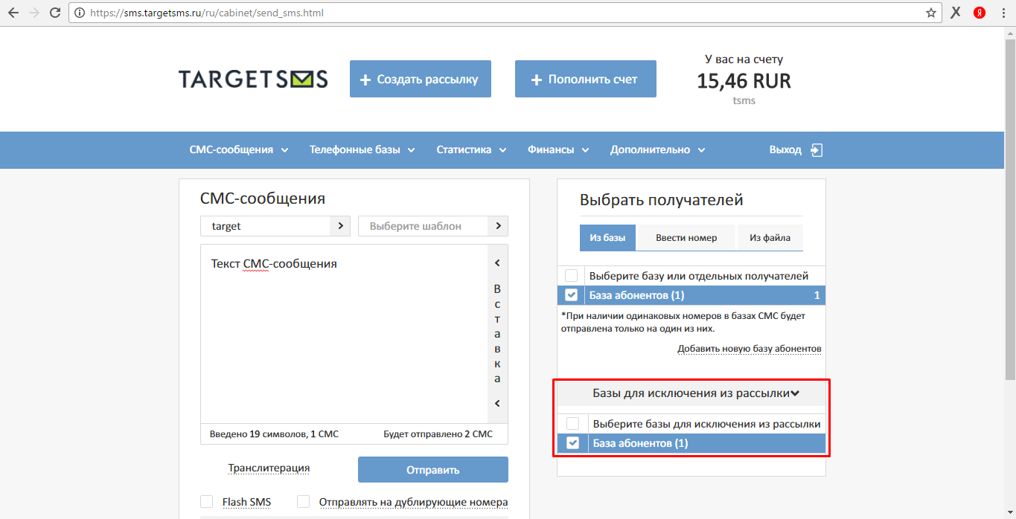This screenshot has height=519, width=1016.
Task: Click the SMS message text area
Action: 343,334
